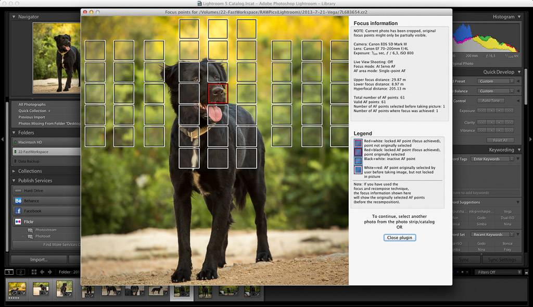Select All Photographs in the catalog list
This screenshot has height=307, width=533.
click(32, 104)
